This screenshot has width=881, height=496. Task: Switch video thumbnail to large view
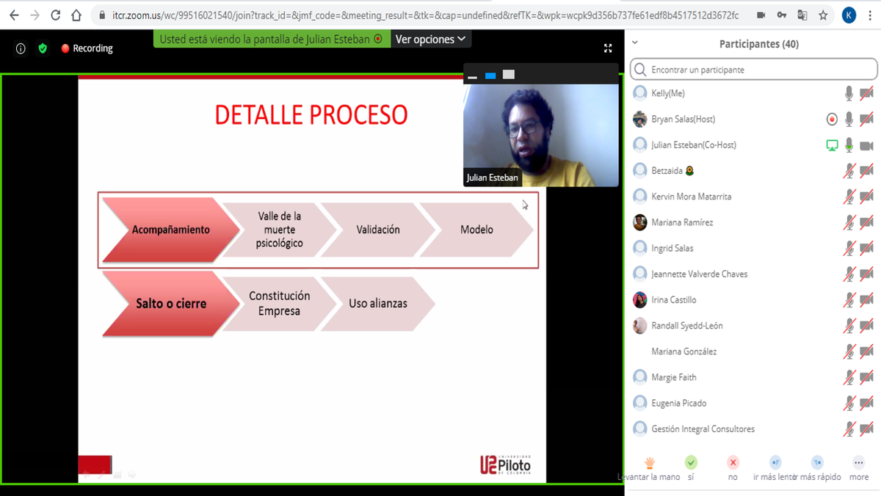(509, 75)
